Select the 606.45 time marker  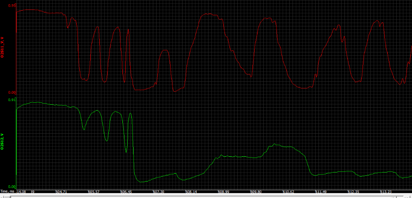coord(126,192)
